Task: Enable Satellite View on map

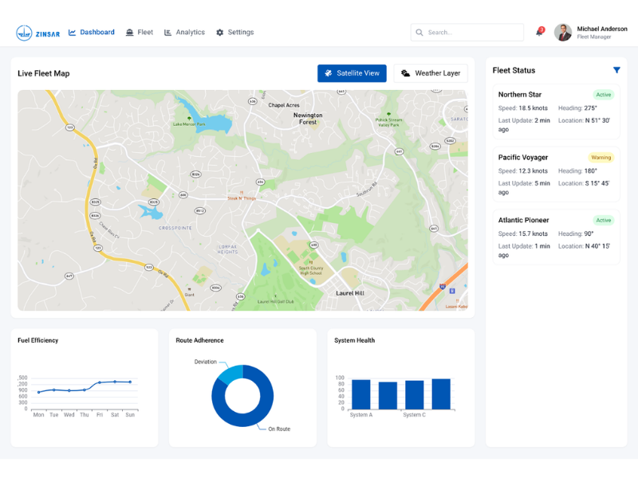Action: 352,73
